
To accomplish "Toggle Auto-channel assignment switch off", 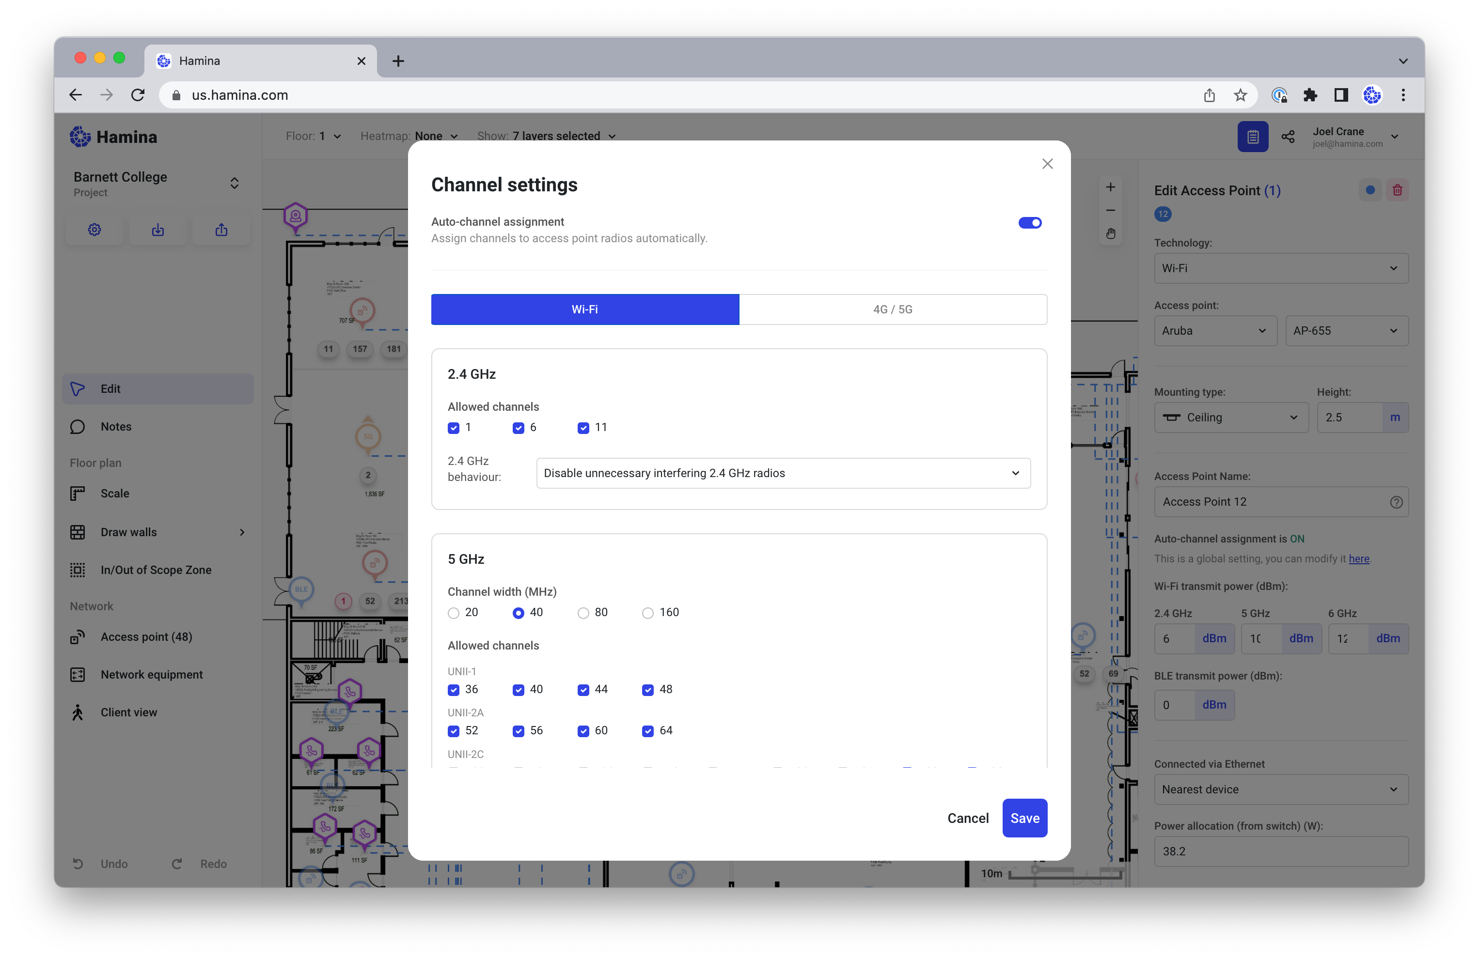I will pos(1030,222).
